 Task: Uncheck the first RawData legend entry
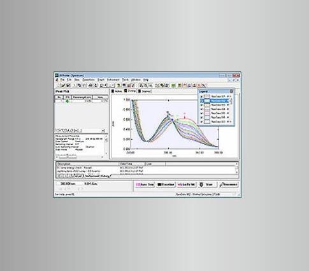pyautogui.click(x=201, y=96)
